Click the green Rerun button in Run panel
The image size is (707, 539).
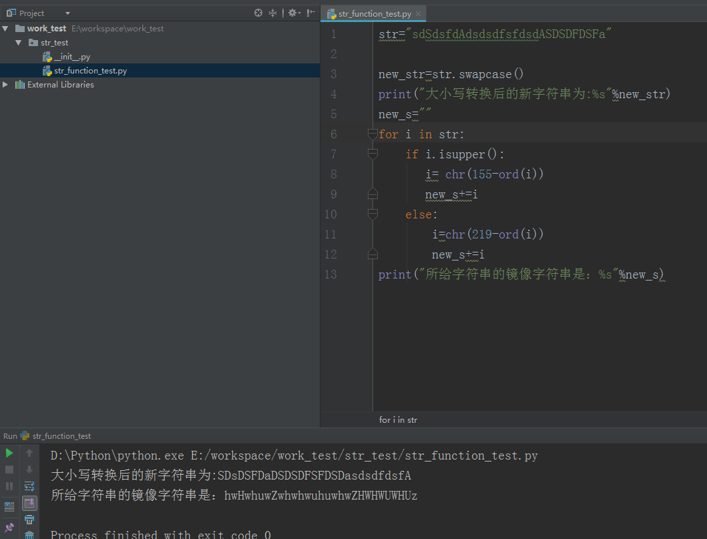[9, 453]
